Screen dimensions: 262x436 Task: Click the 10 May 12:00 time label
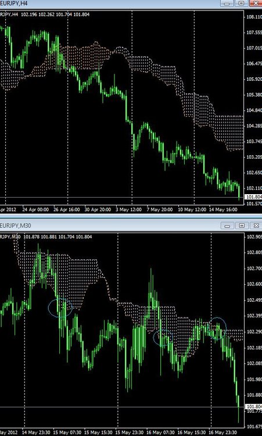[x=192, y=209]
